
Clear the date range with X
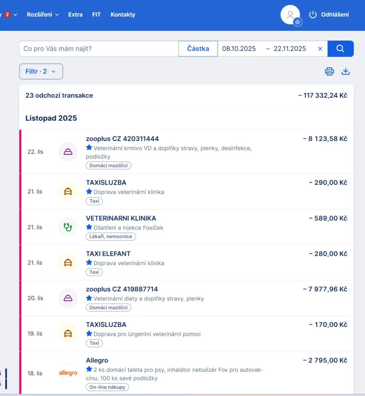pyautogui.click(x=320, y=49)
